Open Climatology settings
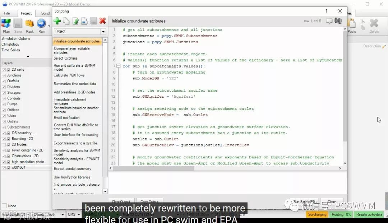Image resolution: width=388 pixels, height=223 pixels. click(x=10, y=44)
